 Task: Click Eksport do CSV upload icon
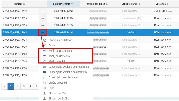[x=45, y=93]
